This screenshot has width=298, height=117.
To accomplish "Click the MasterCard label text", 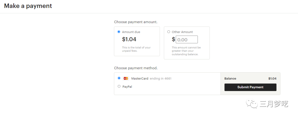I will coord(140,79).
